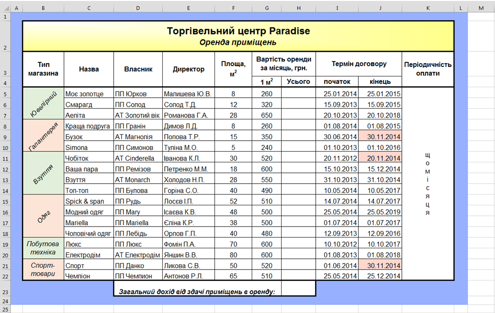Viewport: 495px width, 313px height.
Task: Click the title 'Торгівельний центр Paradise'
Action: 239,31
